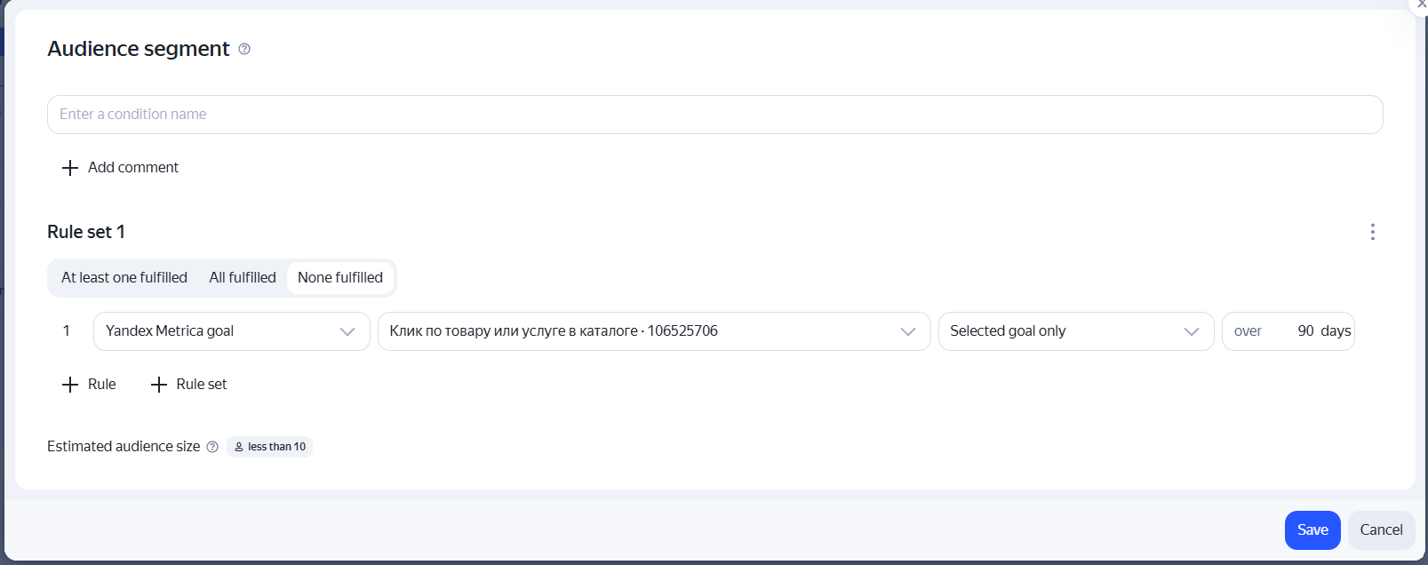
Task: Close the dialog with the X icon
Action: (x=1420, y=4)
